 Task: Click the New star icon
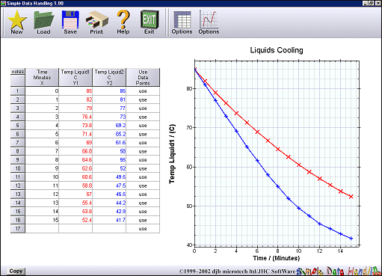click(x=16, y=22)
